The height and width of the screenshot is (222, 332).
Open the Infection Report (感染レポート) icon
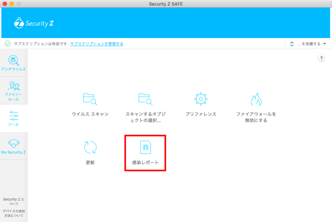145,147
